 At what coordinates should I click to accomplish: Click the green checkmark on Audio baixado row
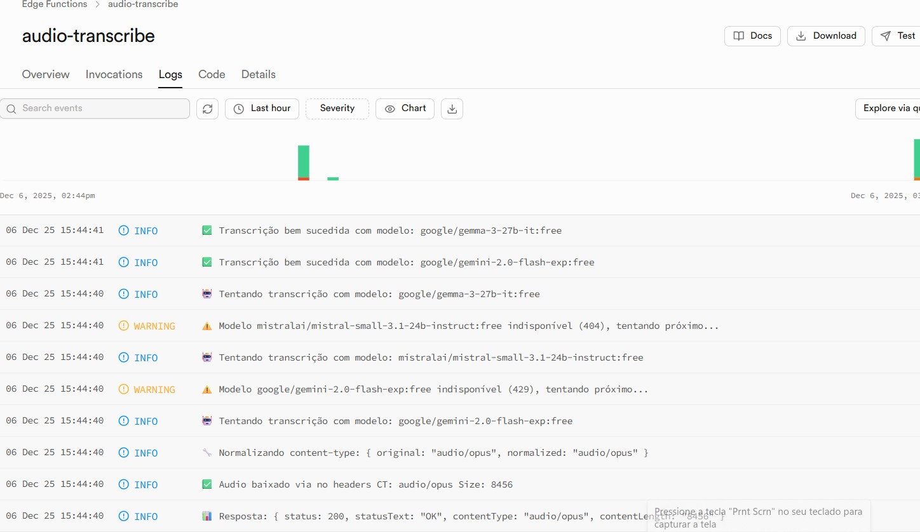coord(206,484)
